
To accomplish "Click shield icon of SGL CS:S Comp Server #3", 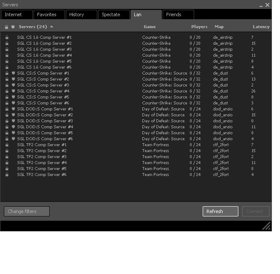I will [13, 85].
